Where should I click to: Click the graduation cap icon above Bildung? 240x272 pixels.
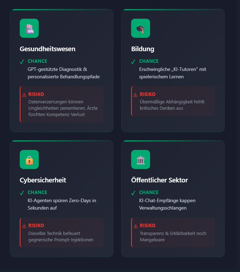click(141, 28)
